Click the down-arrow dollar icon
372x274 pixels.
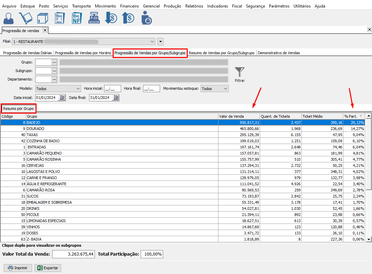click(111, 18)
